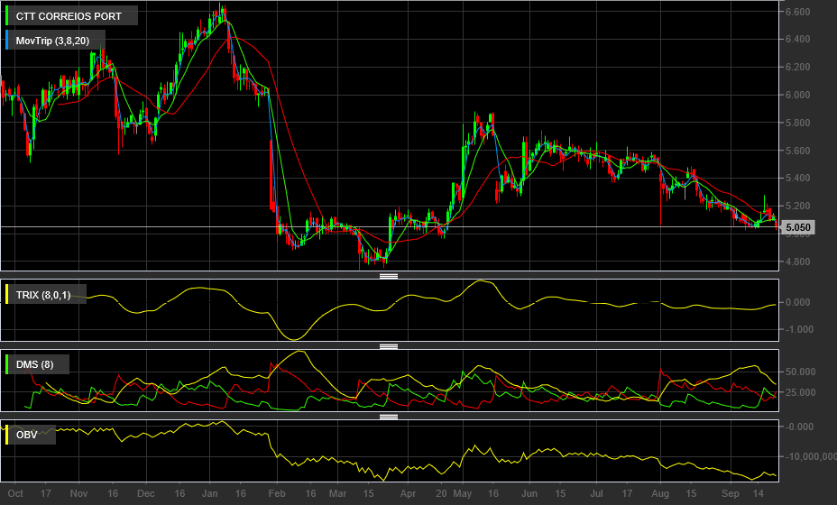Click the 50.000 level on DMS axis
The image size is (837, 505).
tap(801, 372)
